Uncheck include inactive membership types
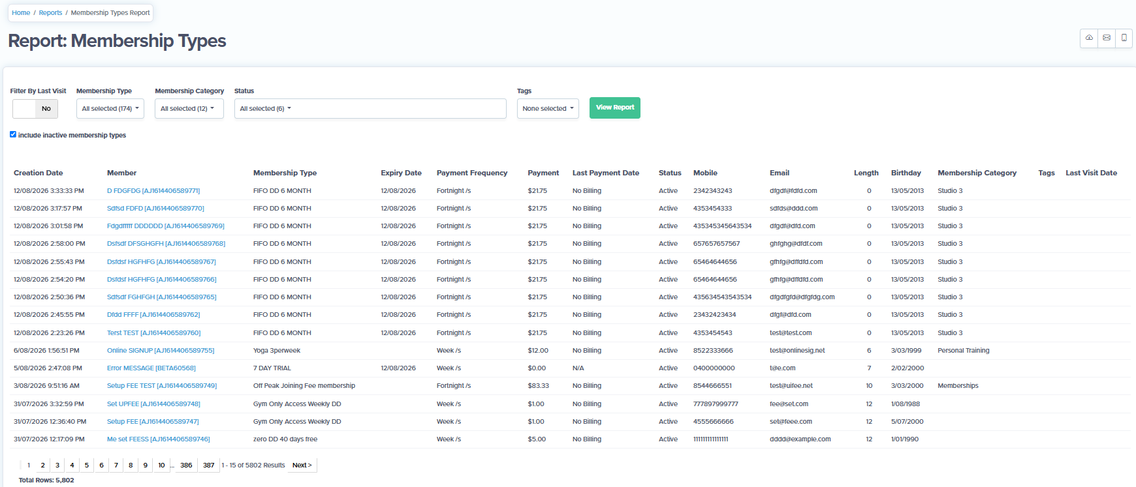The height and width of the screenshot is (487, 1136). coord(13,134)
